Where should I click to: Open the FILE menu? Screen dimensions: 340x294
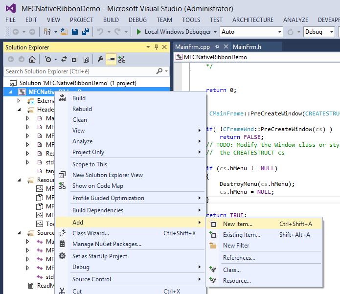[x=11, y=20]
